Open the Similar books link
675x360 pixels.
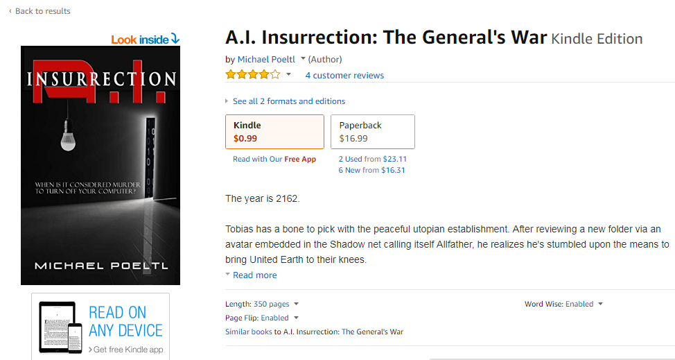click(248, 332)
